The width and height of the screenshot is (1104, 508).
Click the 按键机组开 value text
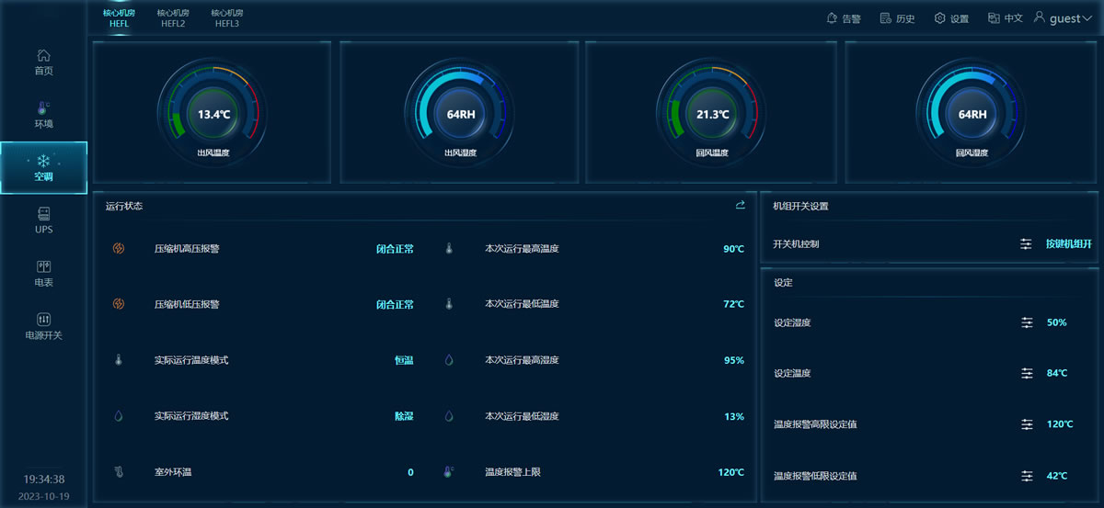coord(1068,244)
